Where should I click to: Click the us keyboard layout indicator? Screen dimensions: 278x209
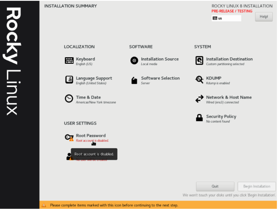pyautogui.click(x=226, y=18)
